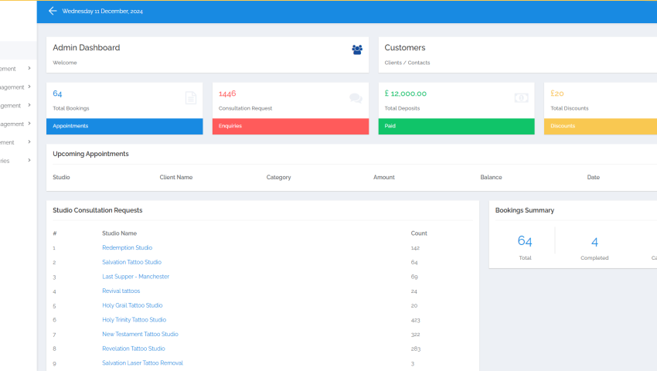Screen dimensions: 657x371
Task: Select Last Supper - Manchester studio
Action: (x=135, y=277)
